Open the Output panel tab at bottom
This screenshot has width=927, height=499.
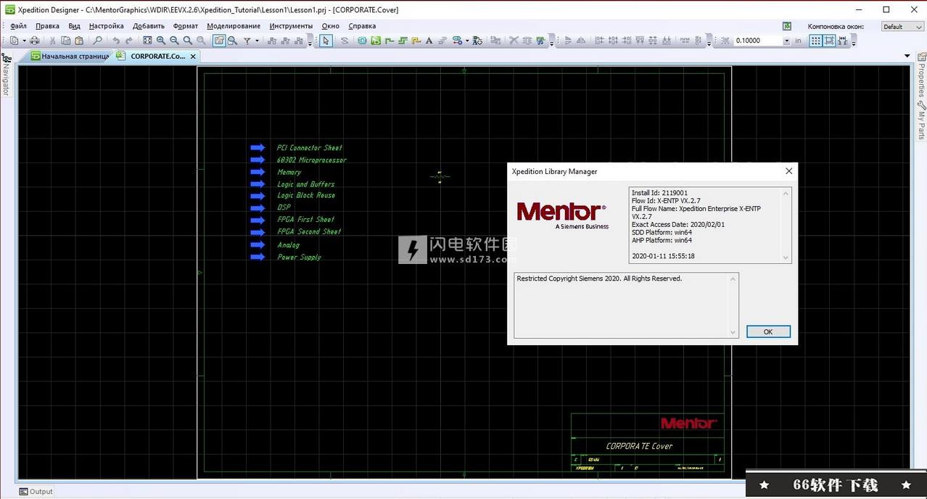point(36,492)
